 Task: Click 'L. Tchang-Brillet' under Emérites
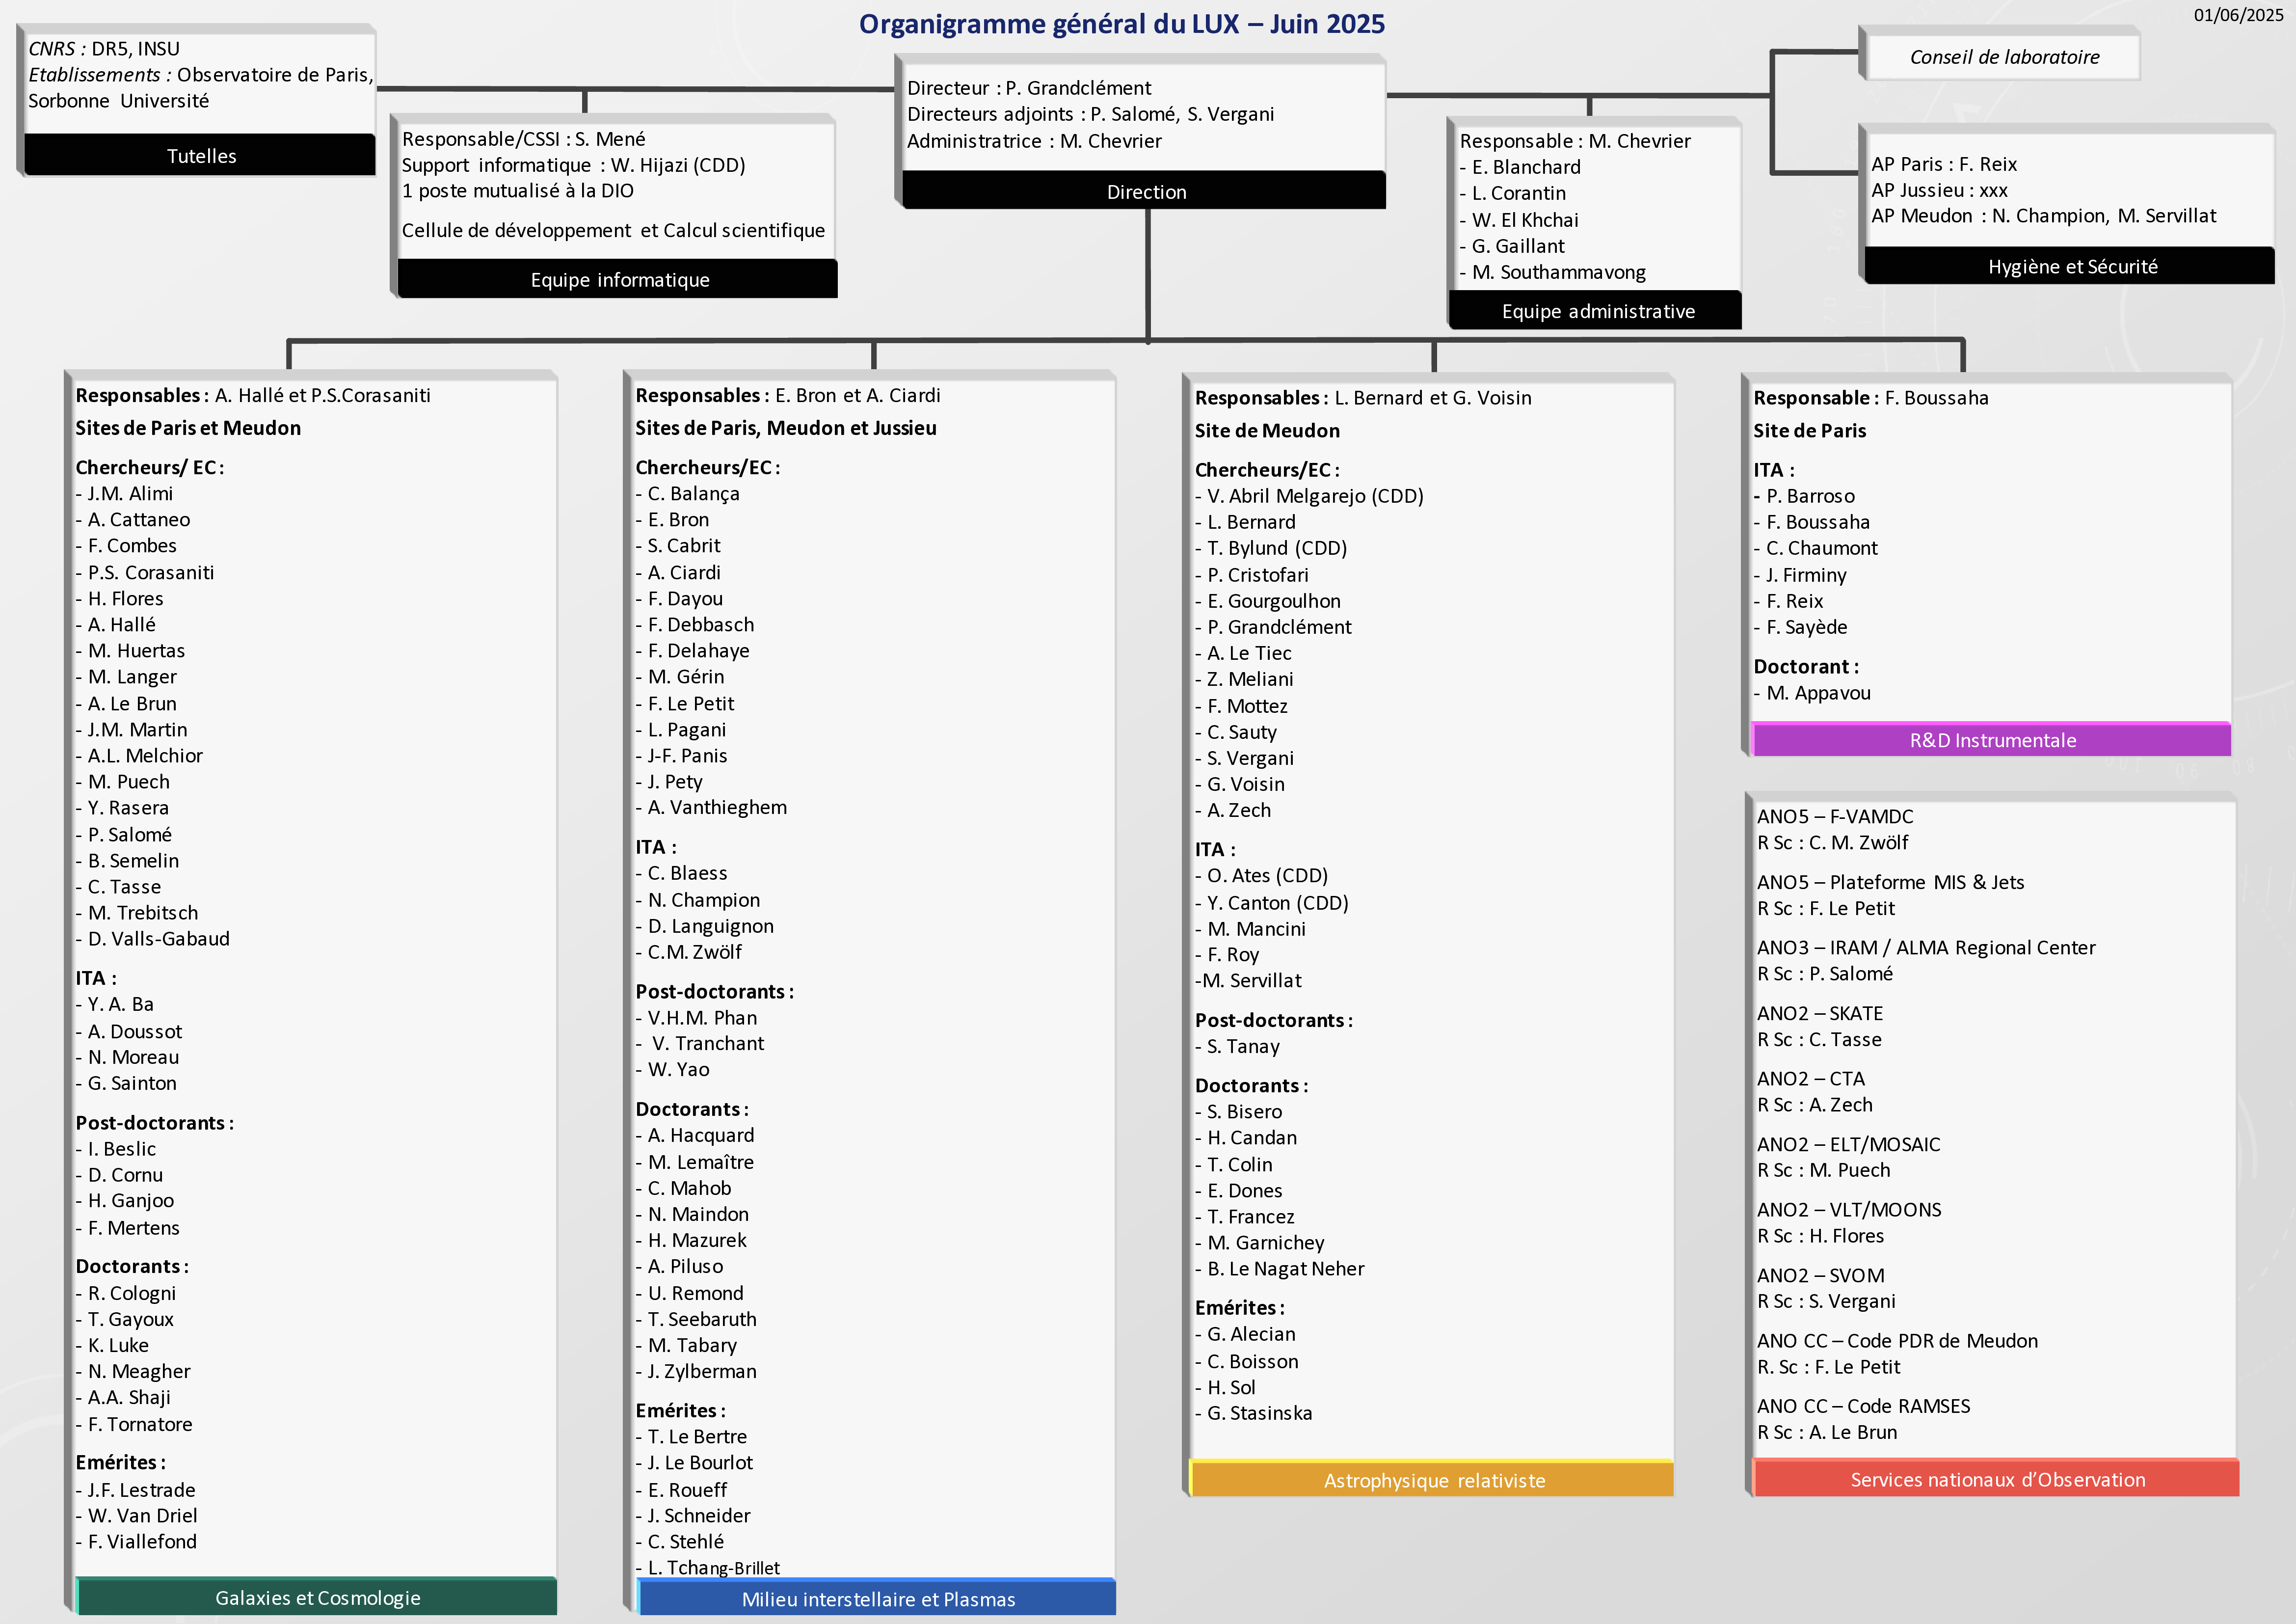tap(708, 1568)
